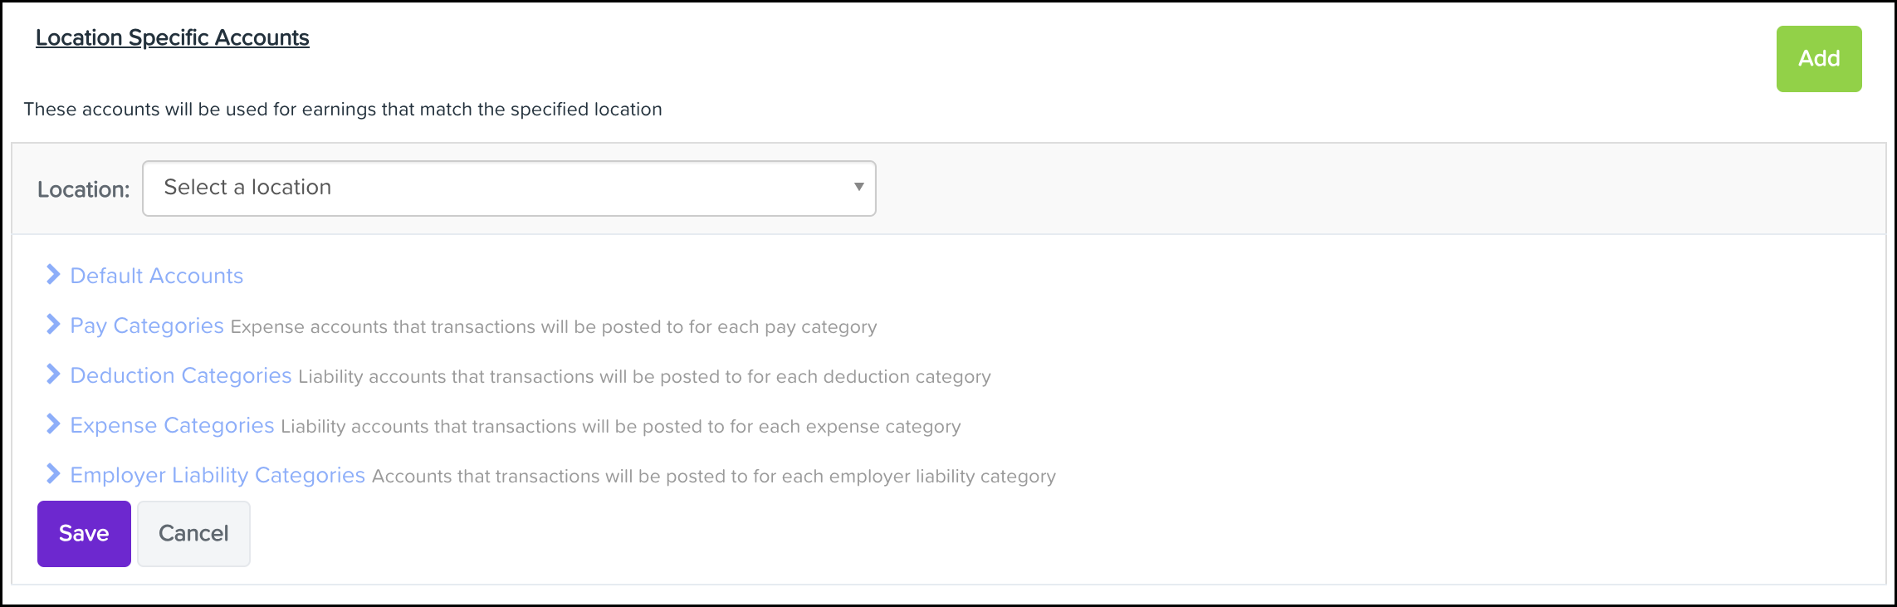Screen dimensions: 1897x607
Task: Expand the Default Accounts section label
Action: [x=157, y=277]
